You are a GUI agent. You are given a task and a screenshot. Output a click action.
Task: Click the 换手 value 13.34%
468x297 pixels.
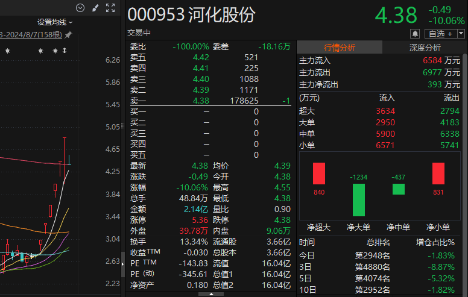pyautogui.click(x=194, y=242)
